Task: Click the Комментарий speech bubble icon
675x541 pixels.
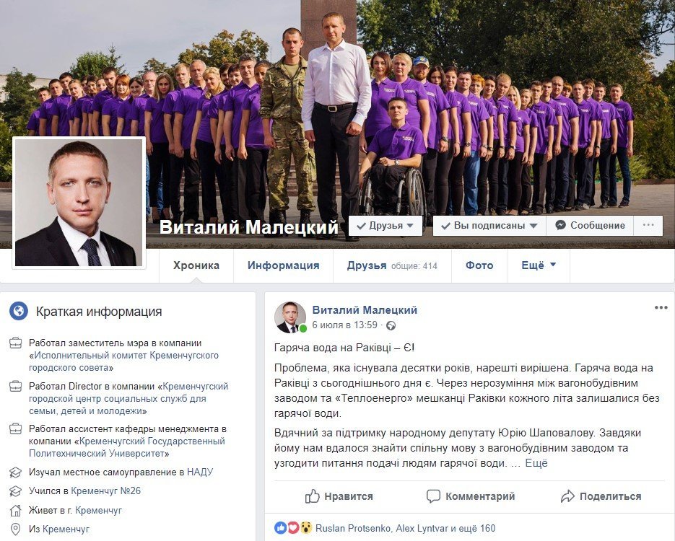Action: [x=433, y=496]
